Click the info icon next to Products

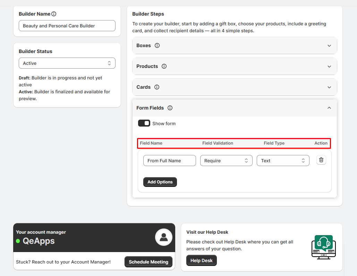pyautogui.click(x=164, y=66)
